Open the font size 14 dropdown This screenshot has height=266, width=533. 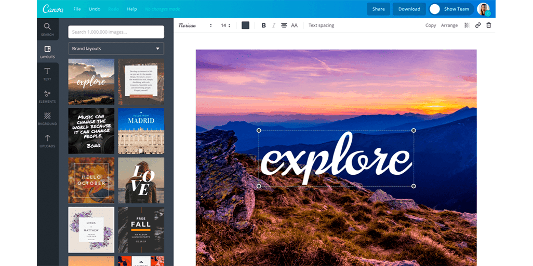(x=225, y=25)
